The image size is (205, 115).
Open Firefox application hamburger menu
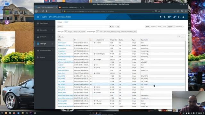click(x=186, y=11)
